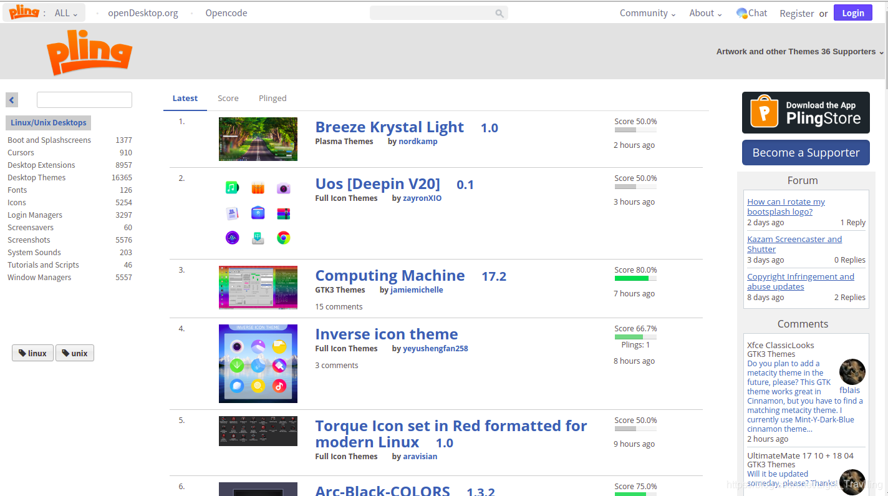
Task: Click the large orange Pling logo
Action: [89, 52]
